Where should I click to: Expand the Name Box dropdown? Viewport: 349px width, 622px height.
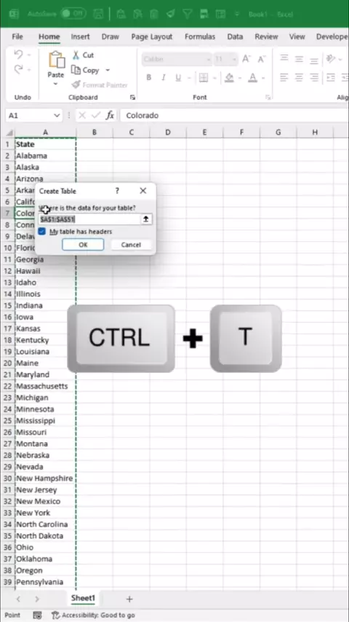(x=57, y=115)
